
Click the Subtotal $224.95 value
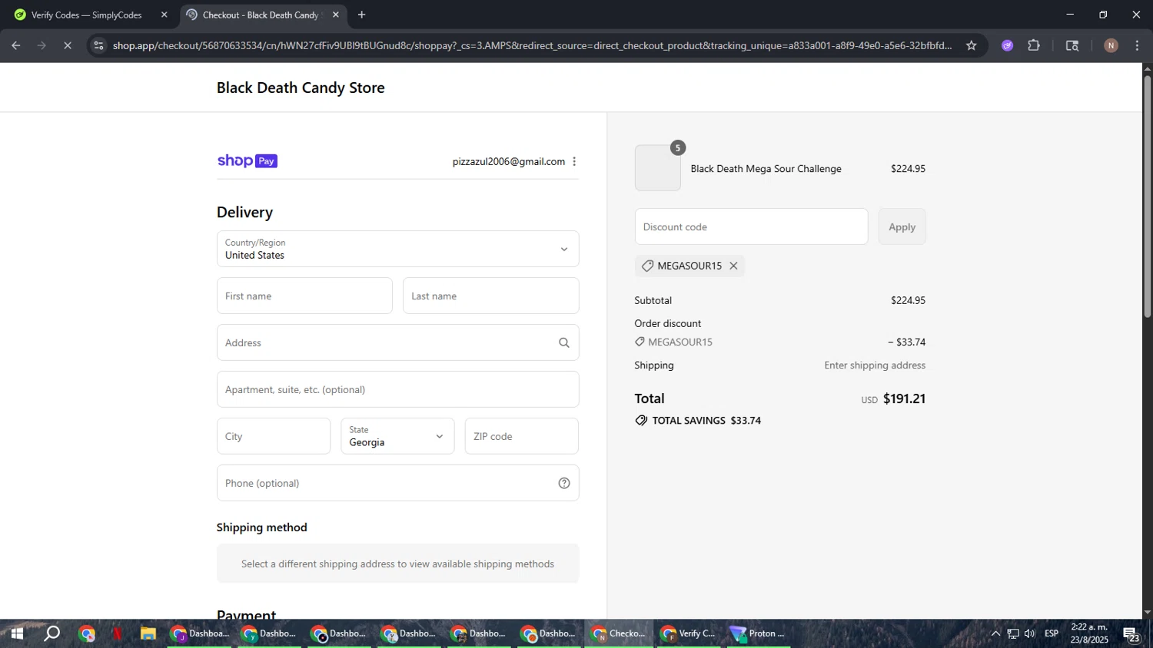pos(908,300)
